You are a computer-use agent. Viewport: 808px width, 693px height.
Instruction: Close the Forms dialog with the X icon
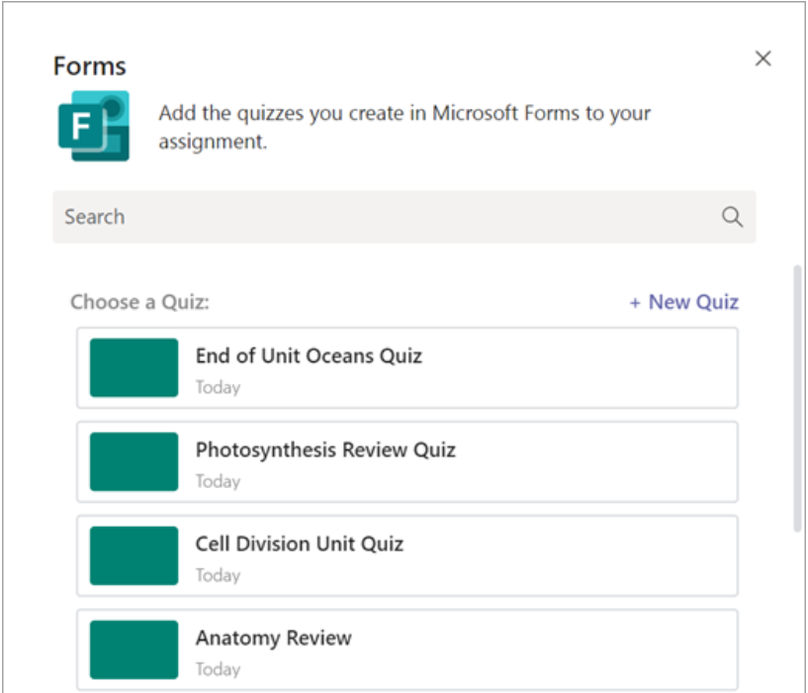[x=763, y=58]
